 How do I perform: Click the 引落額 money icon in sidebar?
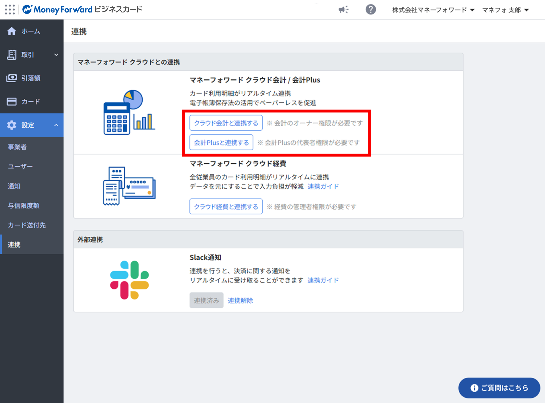pyautogui.click(x=11, y=78)
